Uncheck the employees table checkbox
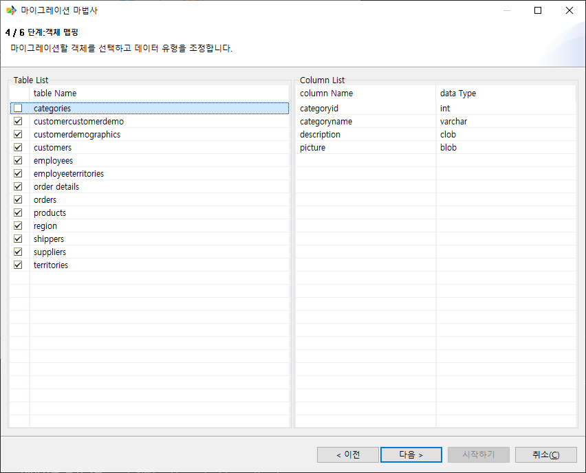The height and width of the screenshot is (473, 586). pyautogui.click(x=18, y=160)
